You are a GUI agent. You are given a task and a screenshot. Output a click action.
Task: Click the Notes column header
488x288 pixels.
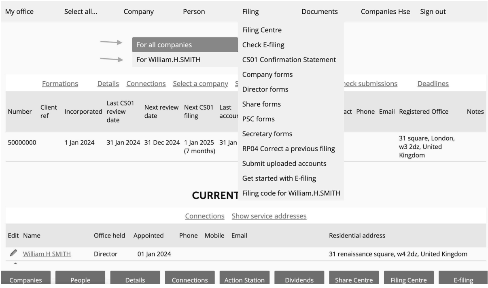point(475,112)
